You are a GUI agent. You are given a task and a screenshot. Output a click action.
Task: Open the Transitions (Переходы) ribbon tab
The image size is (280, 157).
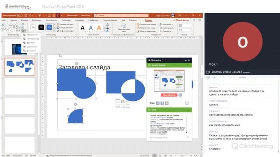(66, 20)
